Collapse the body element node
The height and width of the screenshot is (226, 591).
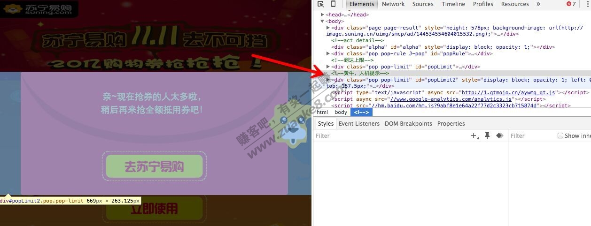[x=323, y=21]
